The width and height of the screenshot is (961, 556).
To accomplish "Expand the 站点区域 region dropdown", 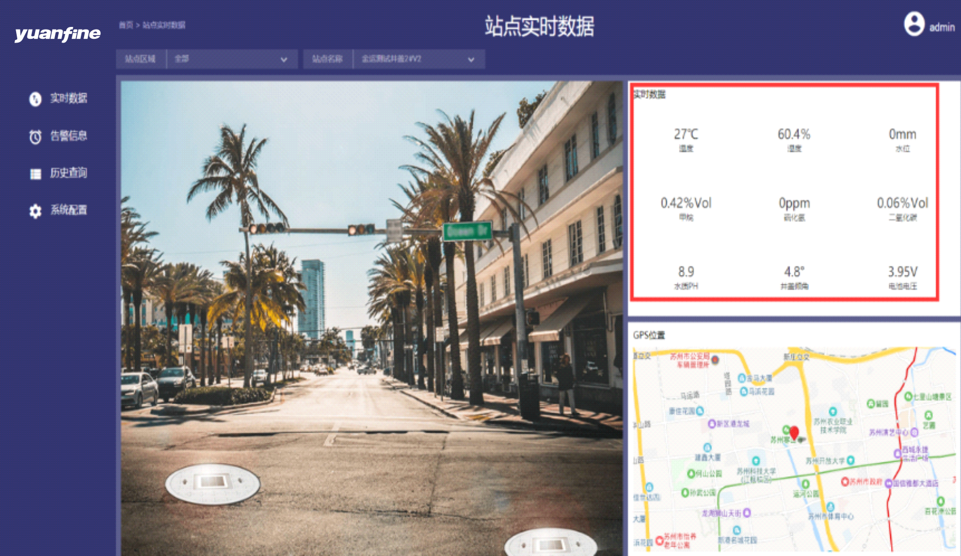I will [232, 59].
